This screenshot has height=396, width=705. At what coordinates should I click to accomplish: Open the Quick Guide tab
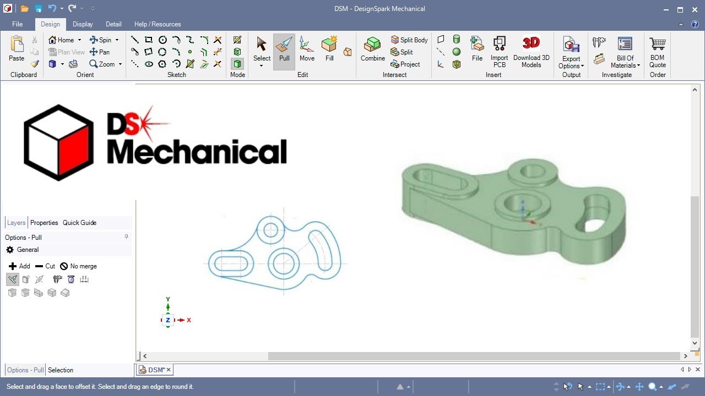click(79, 223)
